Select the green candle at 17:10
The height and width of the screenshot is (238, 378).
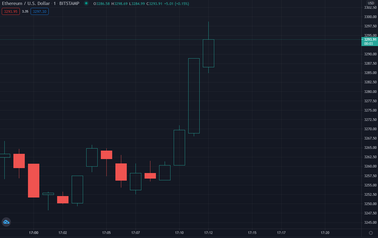tap(179, 148)
